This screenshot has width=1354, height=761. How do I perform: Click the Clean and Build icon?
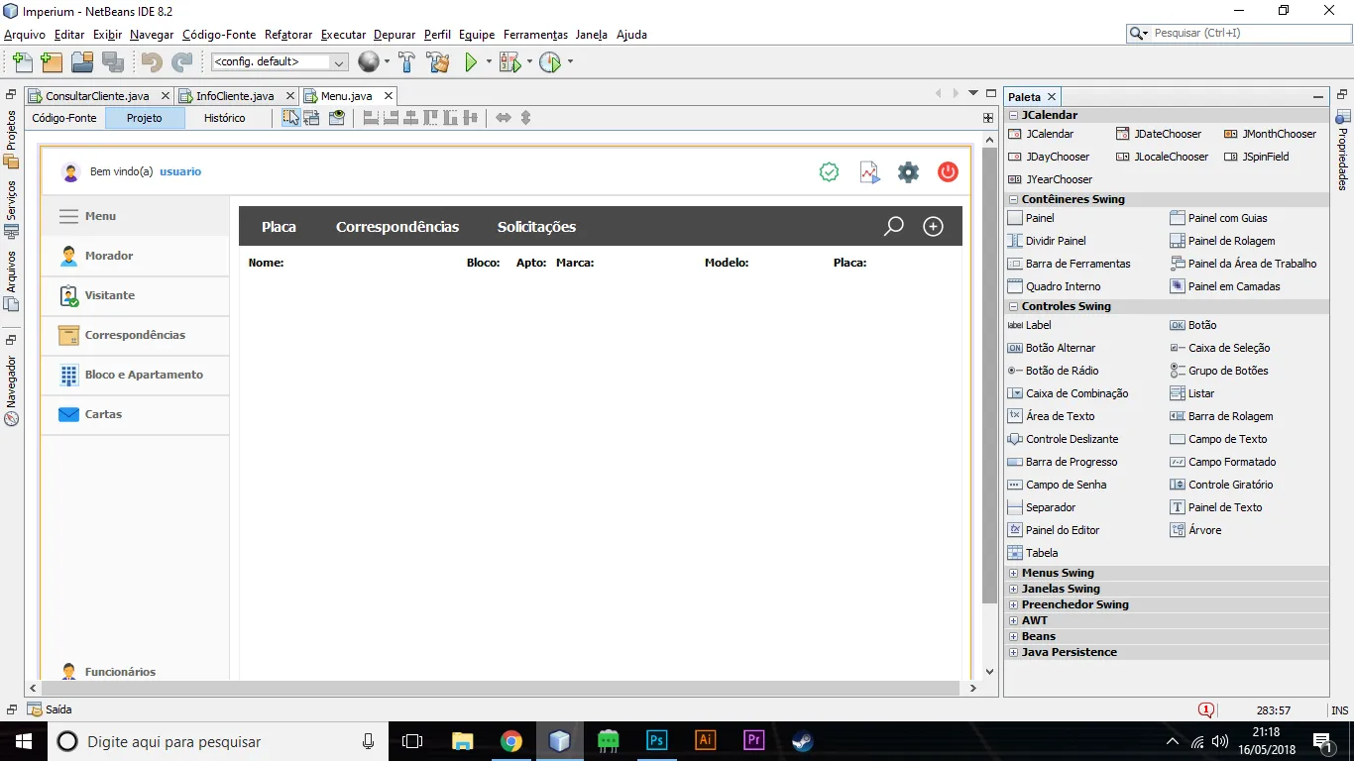click(438, 61)
